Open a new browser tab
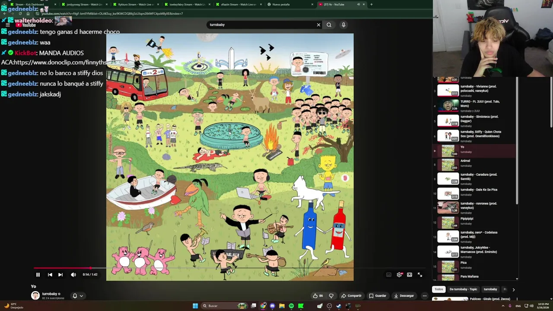Image resolution: width=553 pixels, height=311 pixels. (x=372, y=4)
